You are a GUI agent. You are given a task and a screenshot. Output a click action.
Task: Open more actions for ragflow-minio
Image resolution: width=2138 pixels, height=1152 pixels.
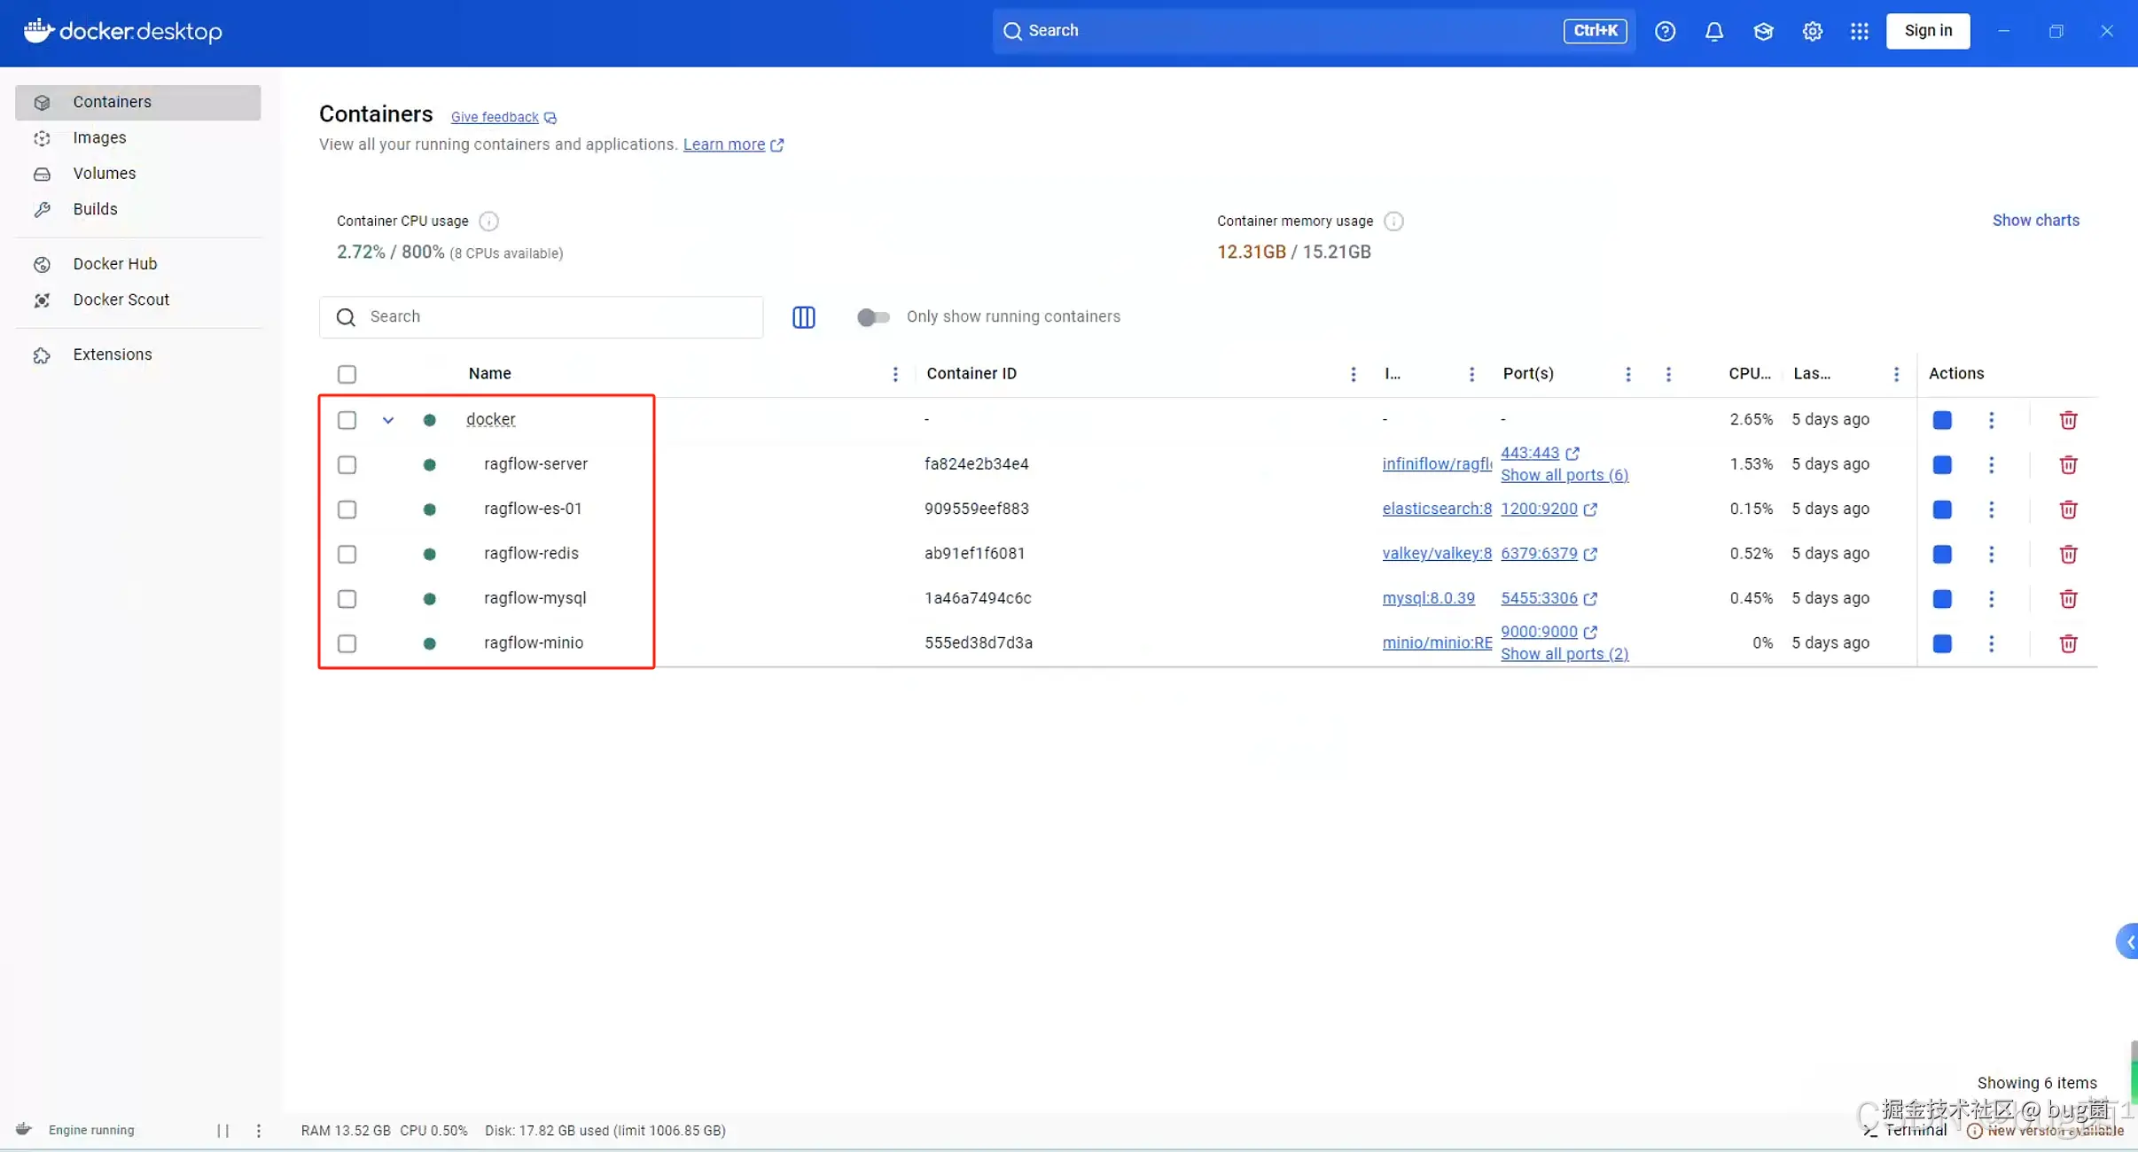[x=1990, y=643]
